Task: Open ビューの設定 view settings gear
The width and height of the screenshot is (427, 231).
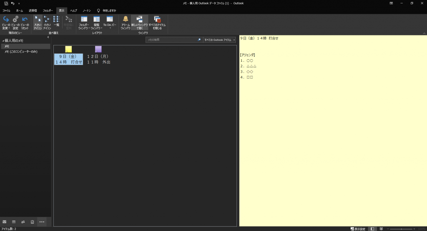Action: pos(15,23)
